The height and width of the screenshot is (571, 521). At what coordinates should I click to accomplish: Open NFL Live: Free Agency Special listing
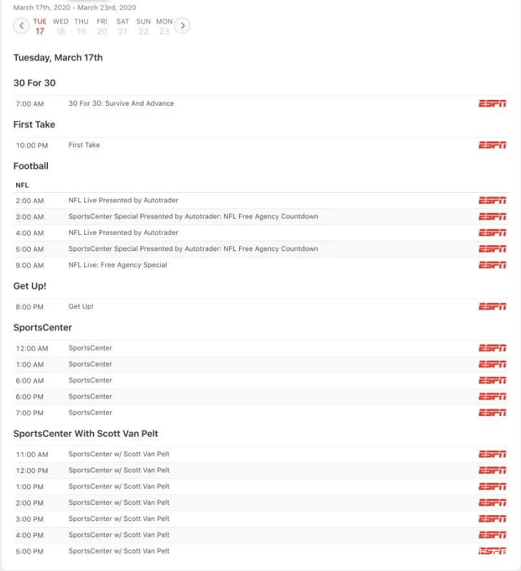pos(118,265)
